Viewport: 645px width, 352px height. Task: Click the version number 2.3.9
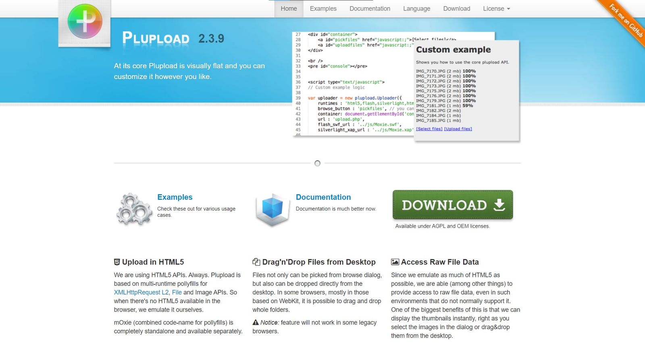click(x=211, y=39)
